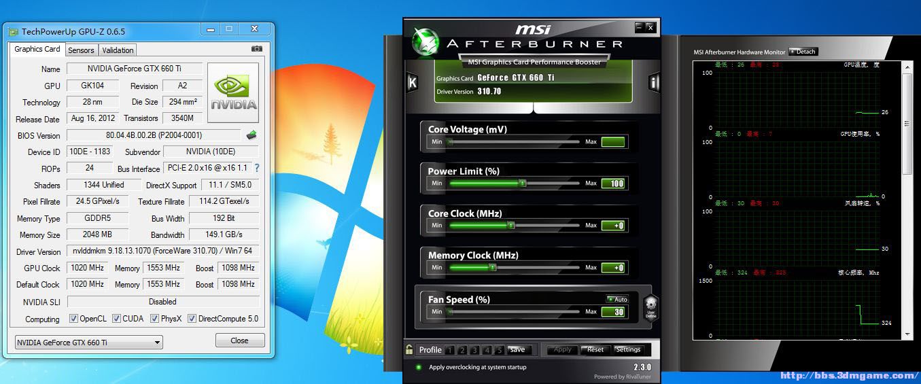Select Afterburner profile slot 2
This screenshot has width=921, height=384.
462,351
